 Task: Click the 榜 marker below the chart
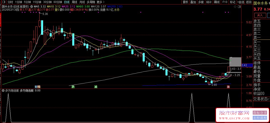click(x=39, y=87)
